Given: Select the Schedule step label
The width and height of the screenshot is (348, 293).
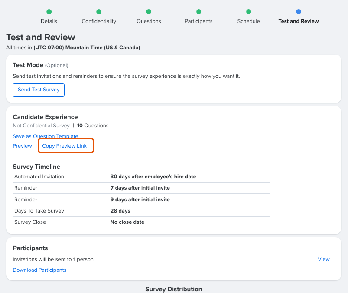Looking at the screenshot, I should click(248, 21).
